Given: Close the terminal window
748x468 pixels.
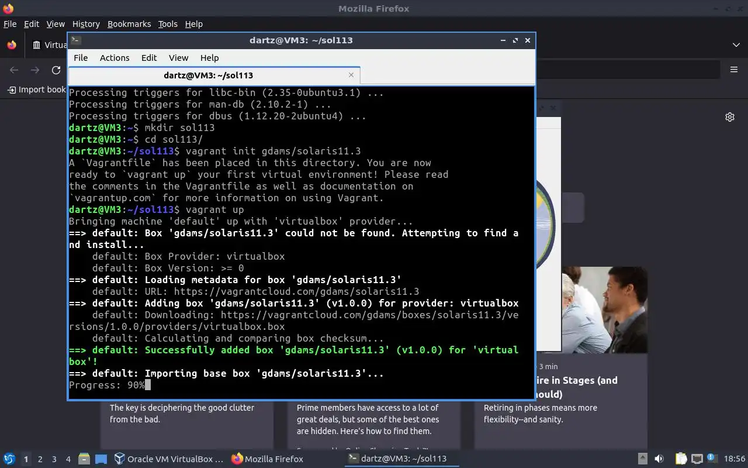Looking at the screenshot, I should (x=528, y=40).
